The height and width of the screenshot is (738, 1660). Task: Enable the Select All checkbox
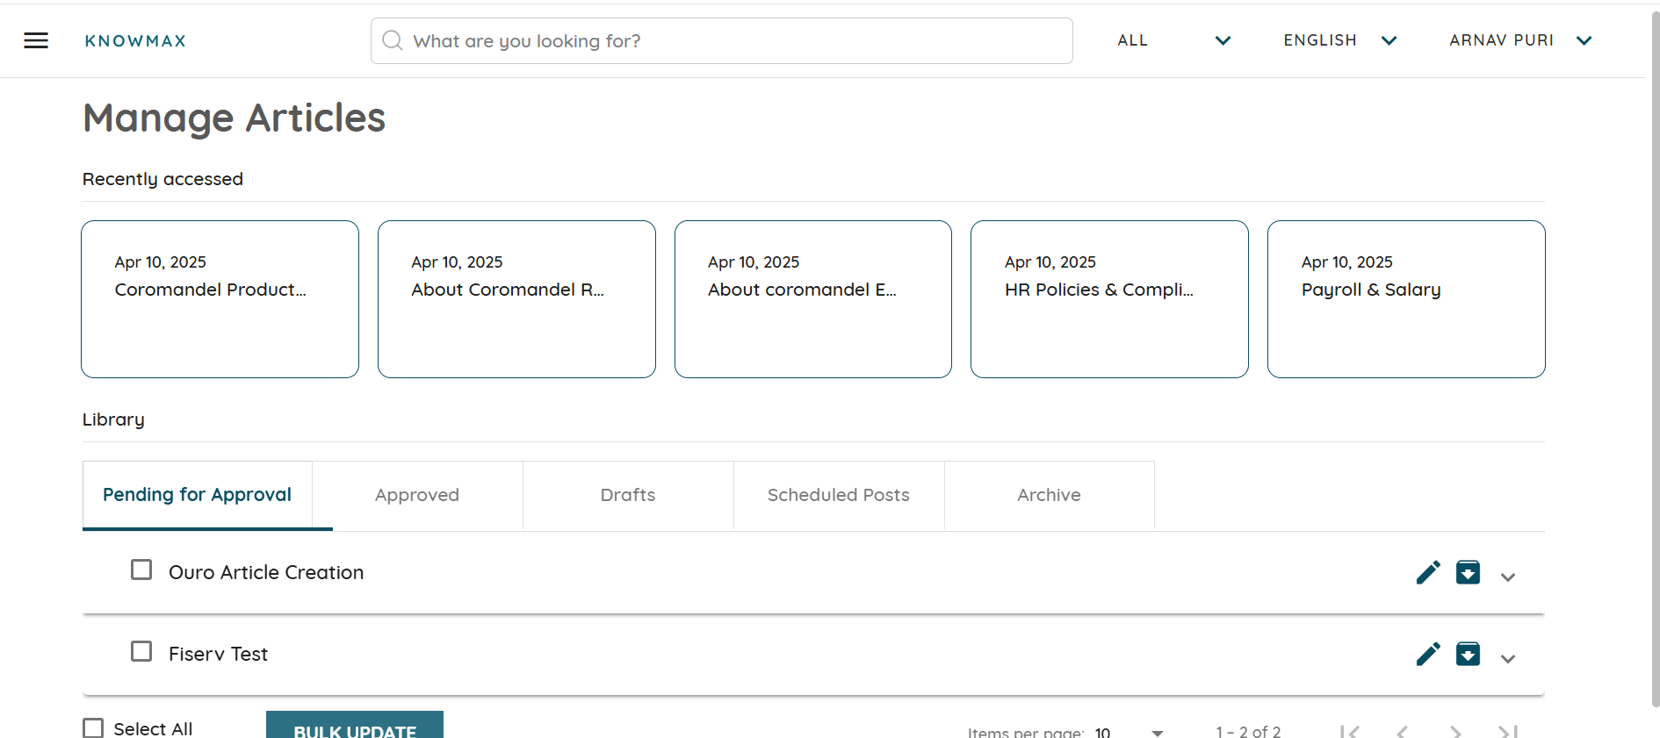point(93,728)
